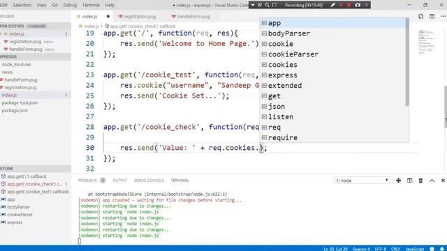Collapse the Outline section

point(36,169)
